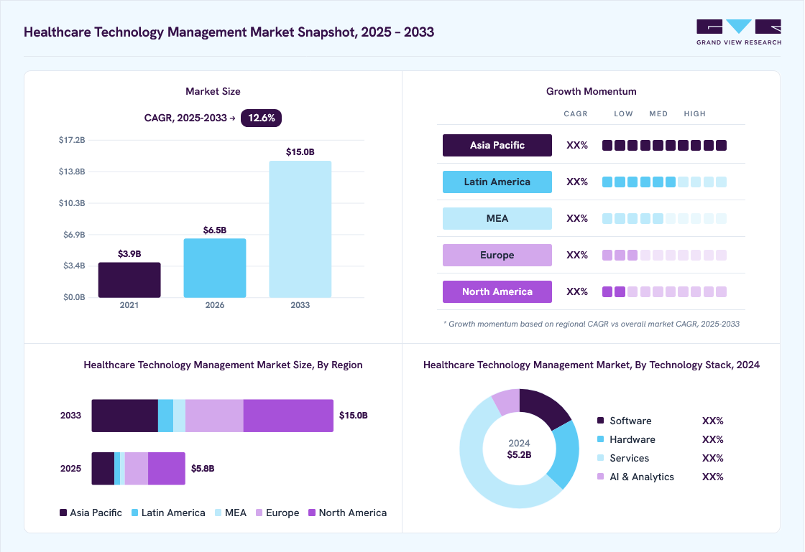Click the XX% value for Hardware
805x552 pixels.
tap(712, 439)
